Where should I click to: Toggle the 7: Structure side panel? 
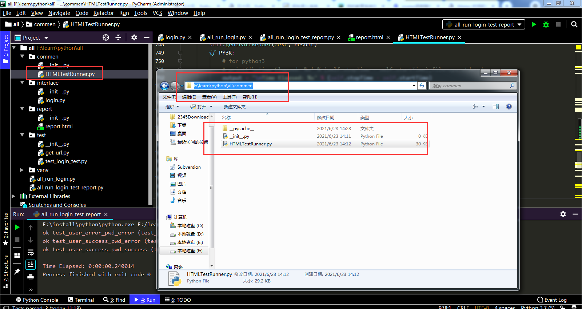click(5, 272)
